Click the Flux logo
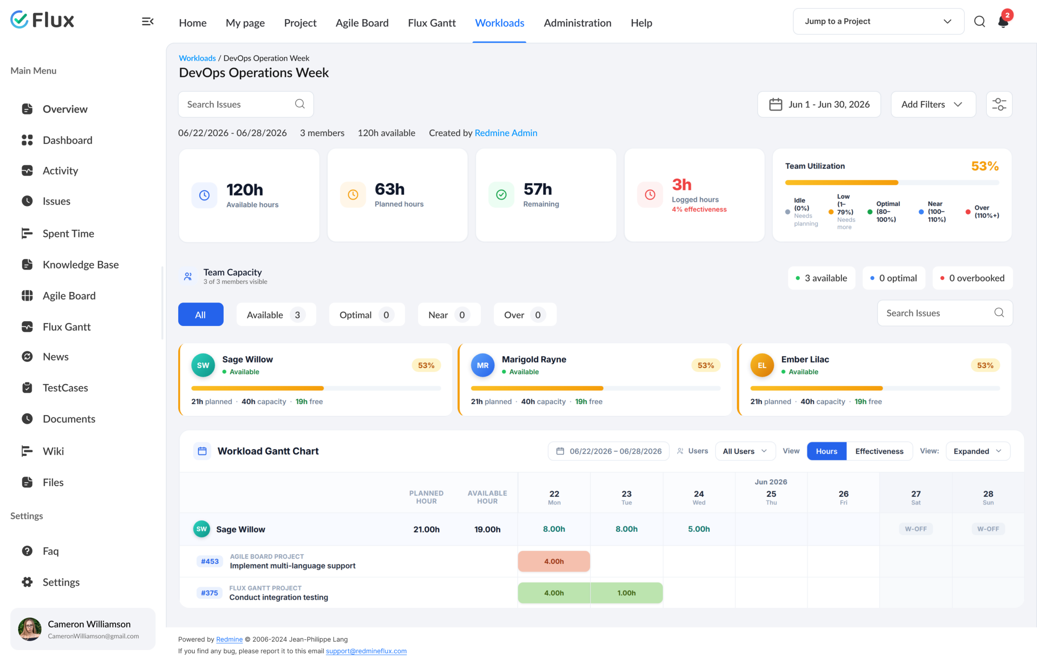 point(42,20)
